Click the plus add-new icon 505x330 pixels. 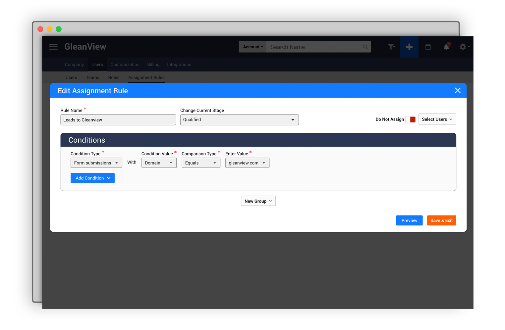[409, 47]
